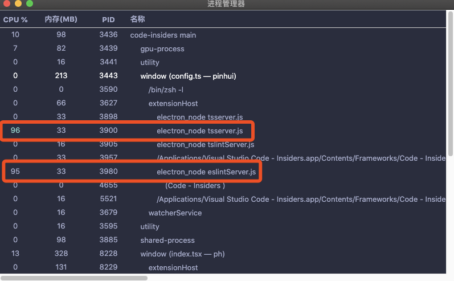Click the memory value 131
This screenshot has height=281, width=454.
(61, 267)
